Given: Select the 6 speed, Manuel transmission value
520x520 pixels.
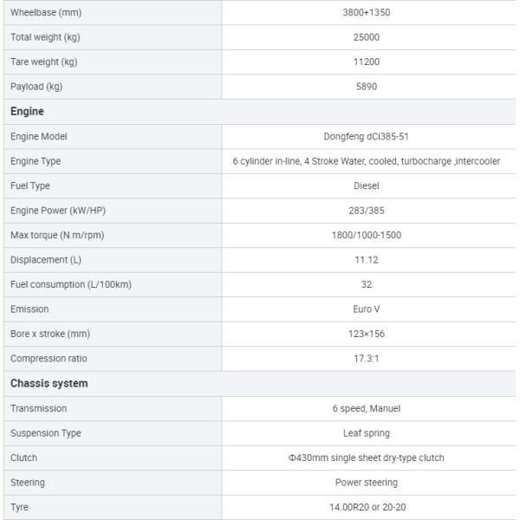Looking at the screenshot, I should pyautogui.click(x=367, y=408).
